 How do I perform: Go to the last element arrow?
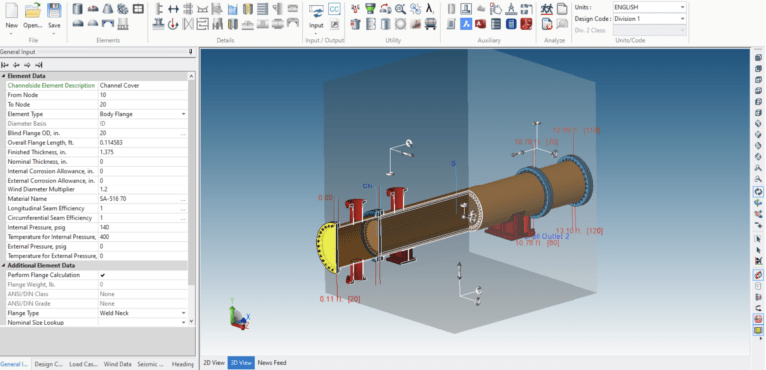click(x=39, y=65)
